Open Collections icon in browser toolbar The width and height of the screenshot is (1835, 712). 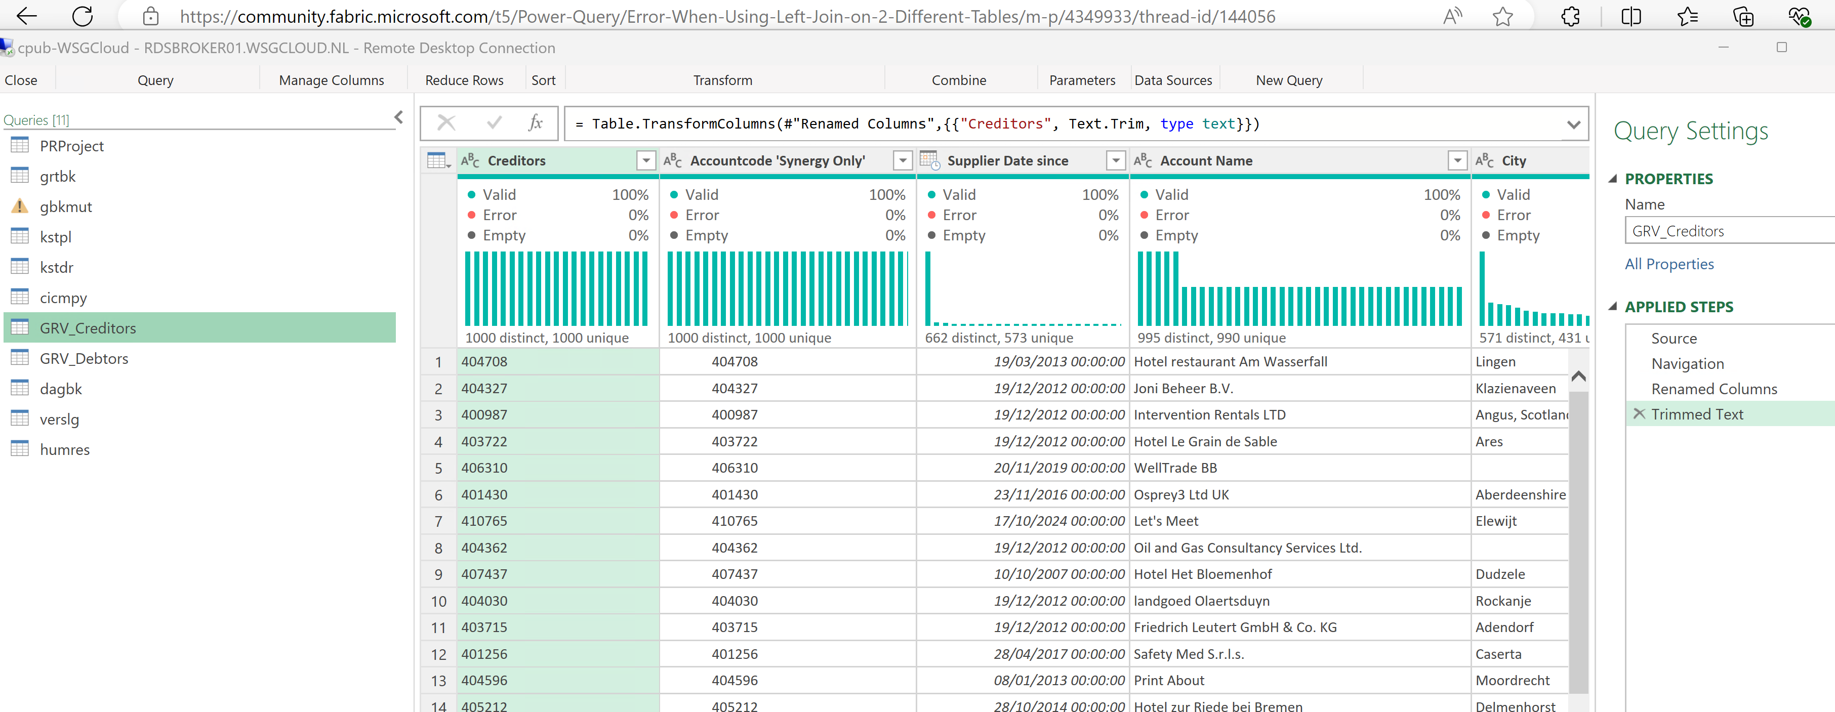pyautogui.click(x=1743, y=16)
